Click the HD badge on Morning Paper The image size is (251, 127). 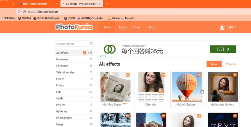coord(127,75)
